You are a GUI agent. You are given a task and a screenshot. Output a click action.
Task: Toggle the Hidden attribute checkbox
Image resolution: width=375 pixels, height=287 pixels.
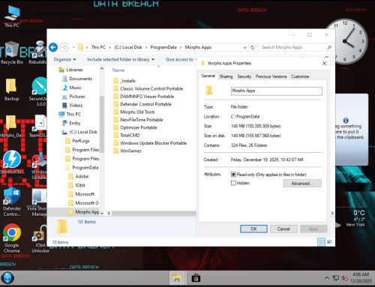233,183
